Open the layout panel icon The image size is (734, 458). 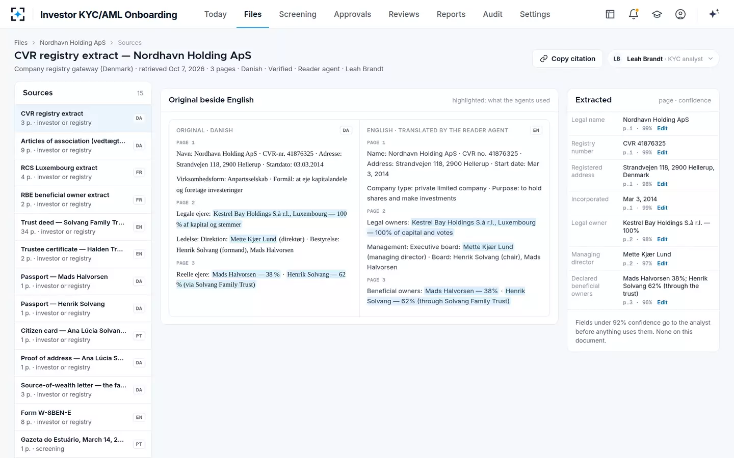pyautogui.click(x=610, y=14)
